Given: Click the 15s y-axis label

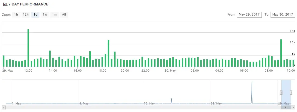Looking at the screenshot, I should coord(292,31).
